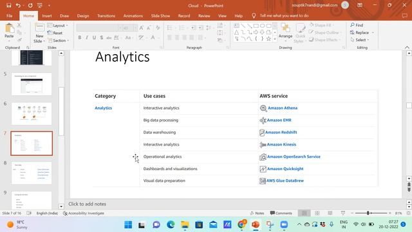Toggle Strikethrough formatting
Image resolution: width=412 pixels, height=232 pixels.
(109, 37)
